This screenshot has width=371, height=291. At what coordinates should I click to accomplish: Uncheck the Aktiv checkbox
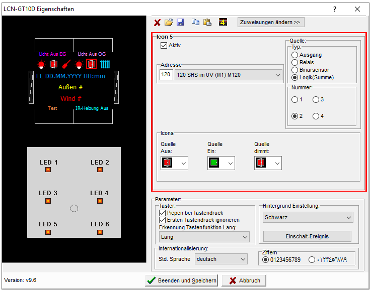[x=164, y=45]
